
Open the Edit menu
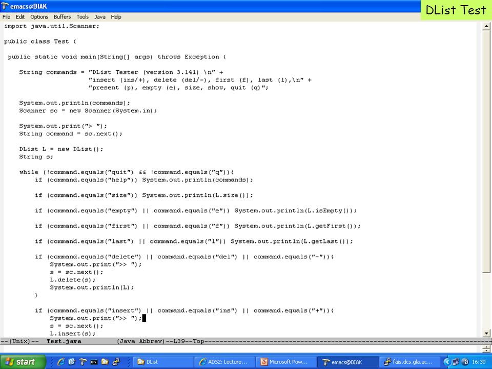click(x=20, y=17)
